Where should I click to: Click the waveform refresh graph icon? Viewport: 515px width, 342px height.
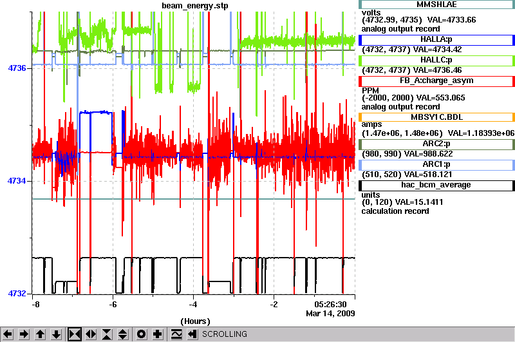176,334
